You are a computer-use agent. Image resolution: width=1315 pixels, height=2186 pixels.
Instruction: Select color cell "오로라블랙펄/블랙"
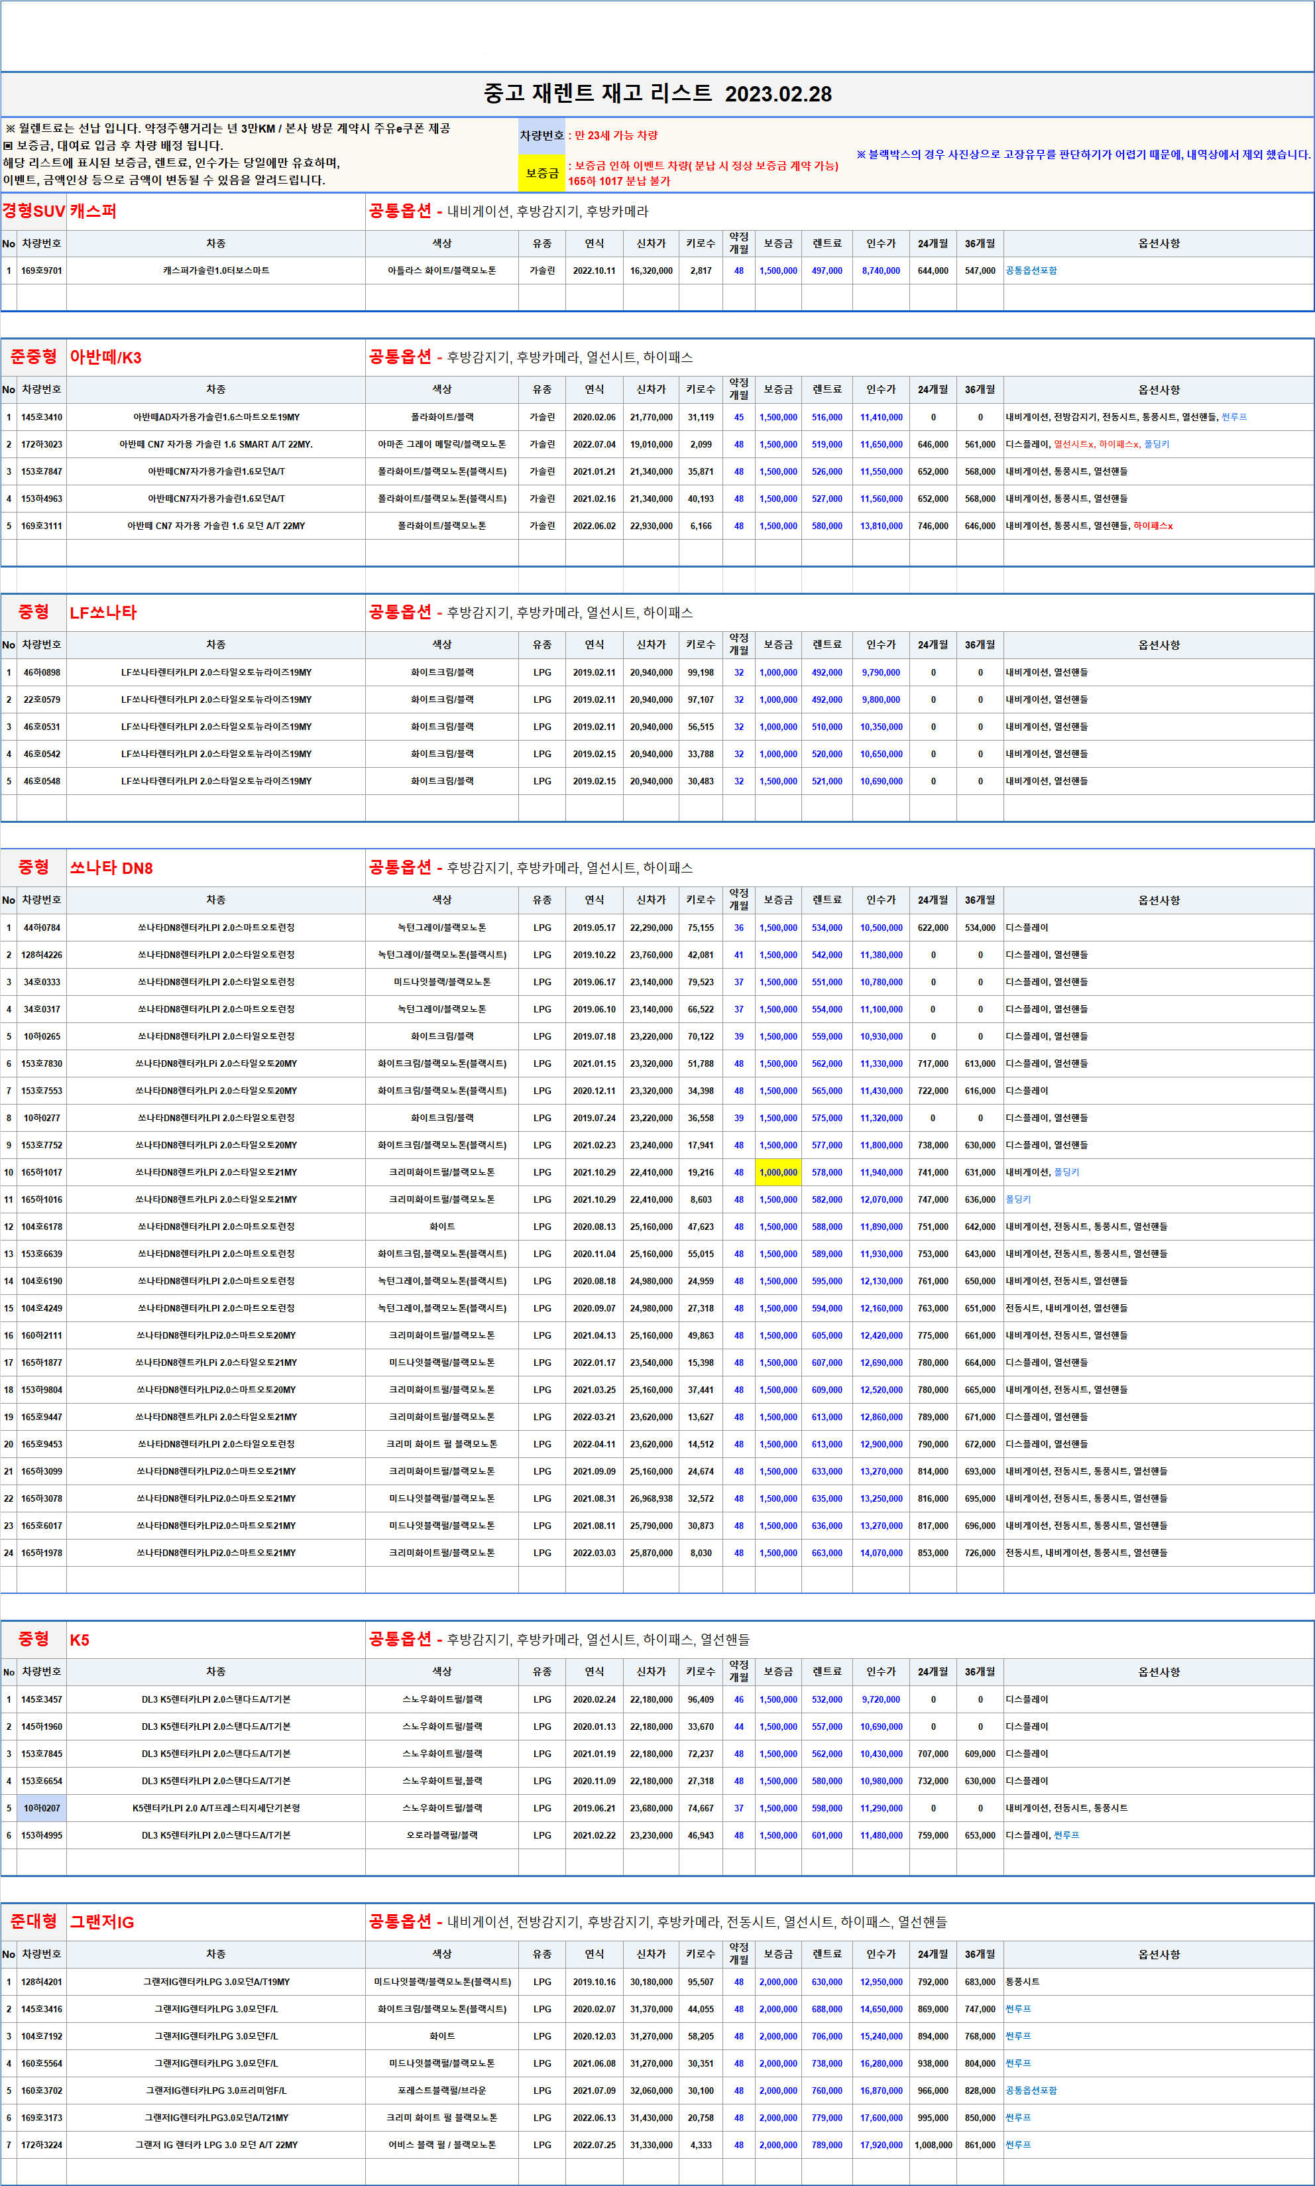(x=442, y=1835)
